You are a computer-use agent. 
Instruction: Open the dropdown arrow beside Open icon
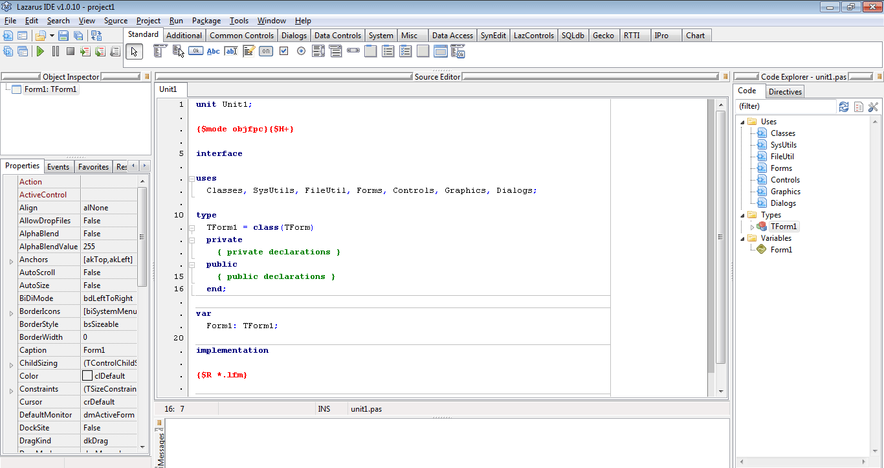(52, 36)
